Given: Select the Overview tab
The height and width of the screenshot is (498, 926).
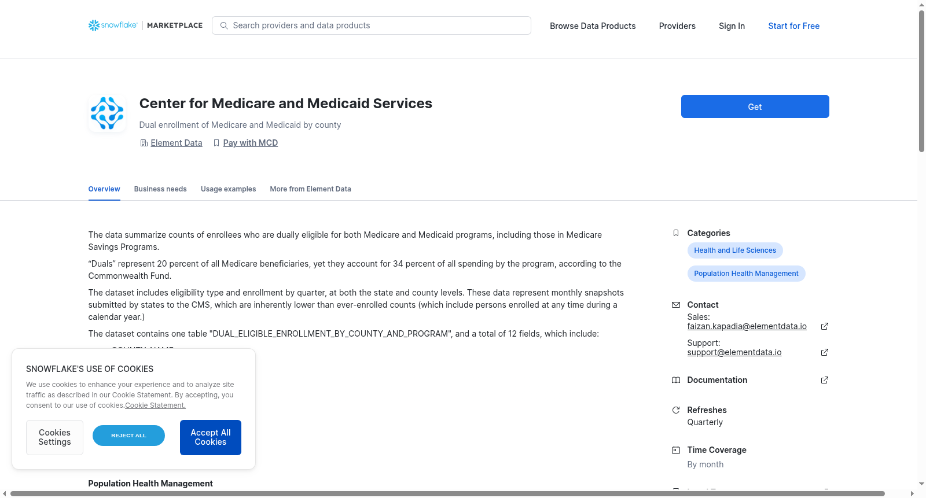Looking at the screenshot, I should (104, 189).
